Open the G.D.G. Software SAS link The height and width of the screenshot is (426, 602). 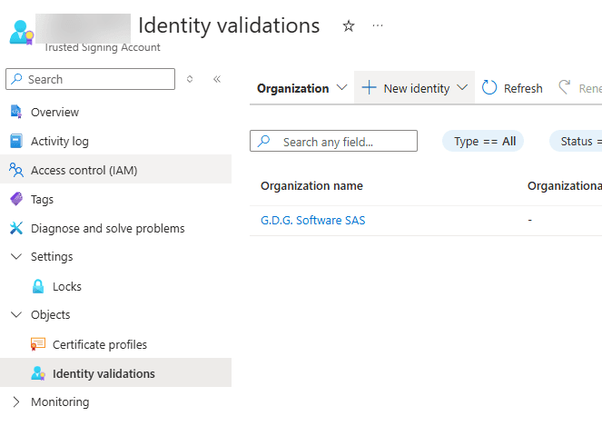[312, 220]
